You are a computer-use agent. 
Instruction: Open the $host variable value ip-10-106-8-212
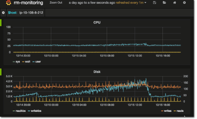click(31, 13)
